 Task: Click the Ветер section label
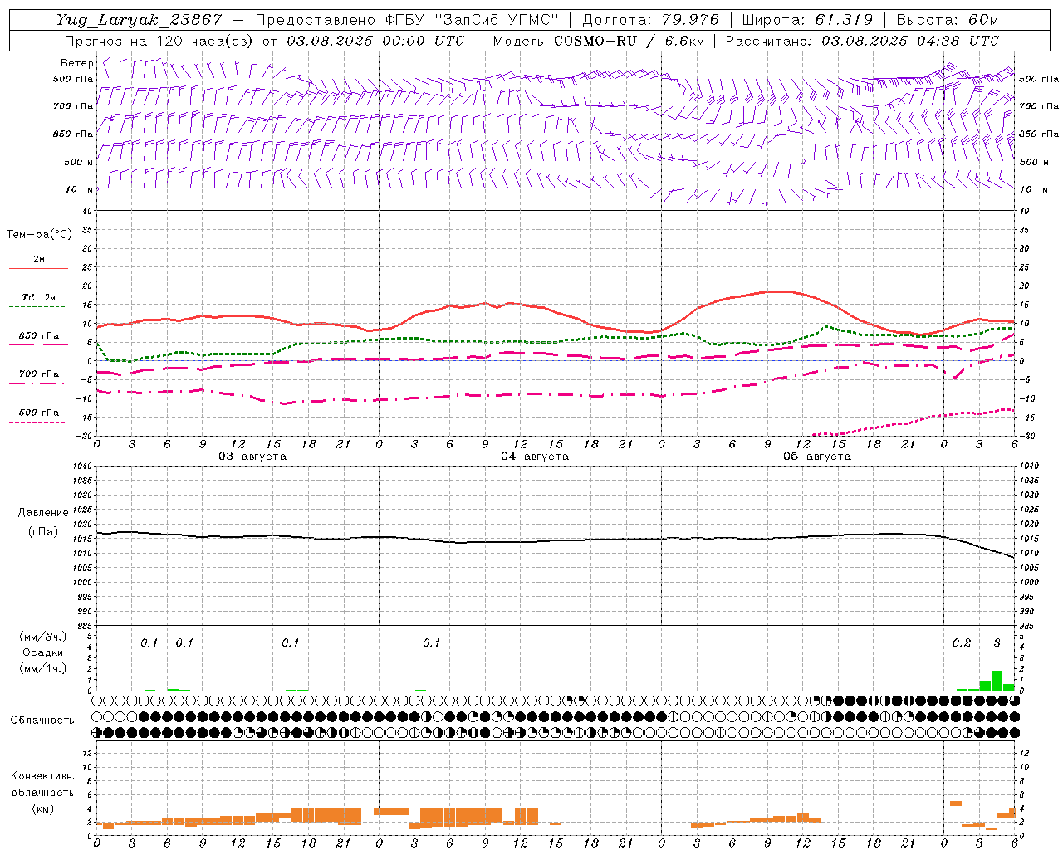click(x=77, y=63)
